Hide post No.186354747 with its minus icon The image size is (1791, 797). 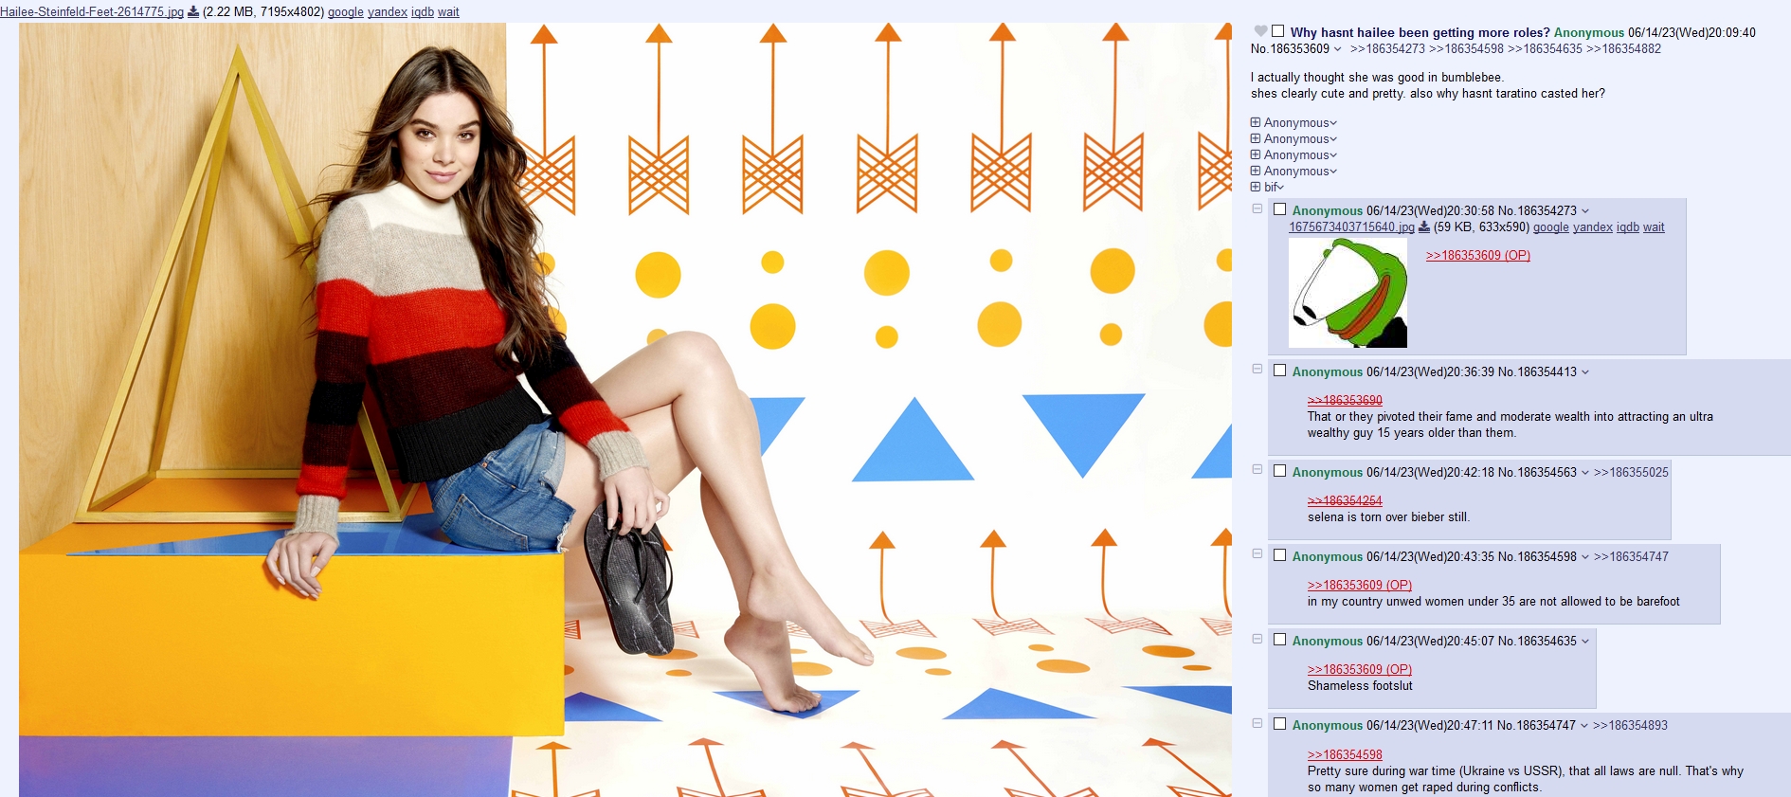pos(1257,723)
